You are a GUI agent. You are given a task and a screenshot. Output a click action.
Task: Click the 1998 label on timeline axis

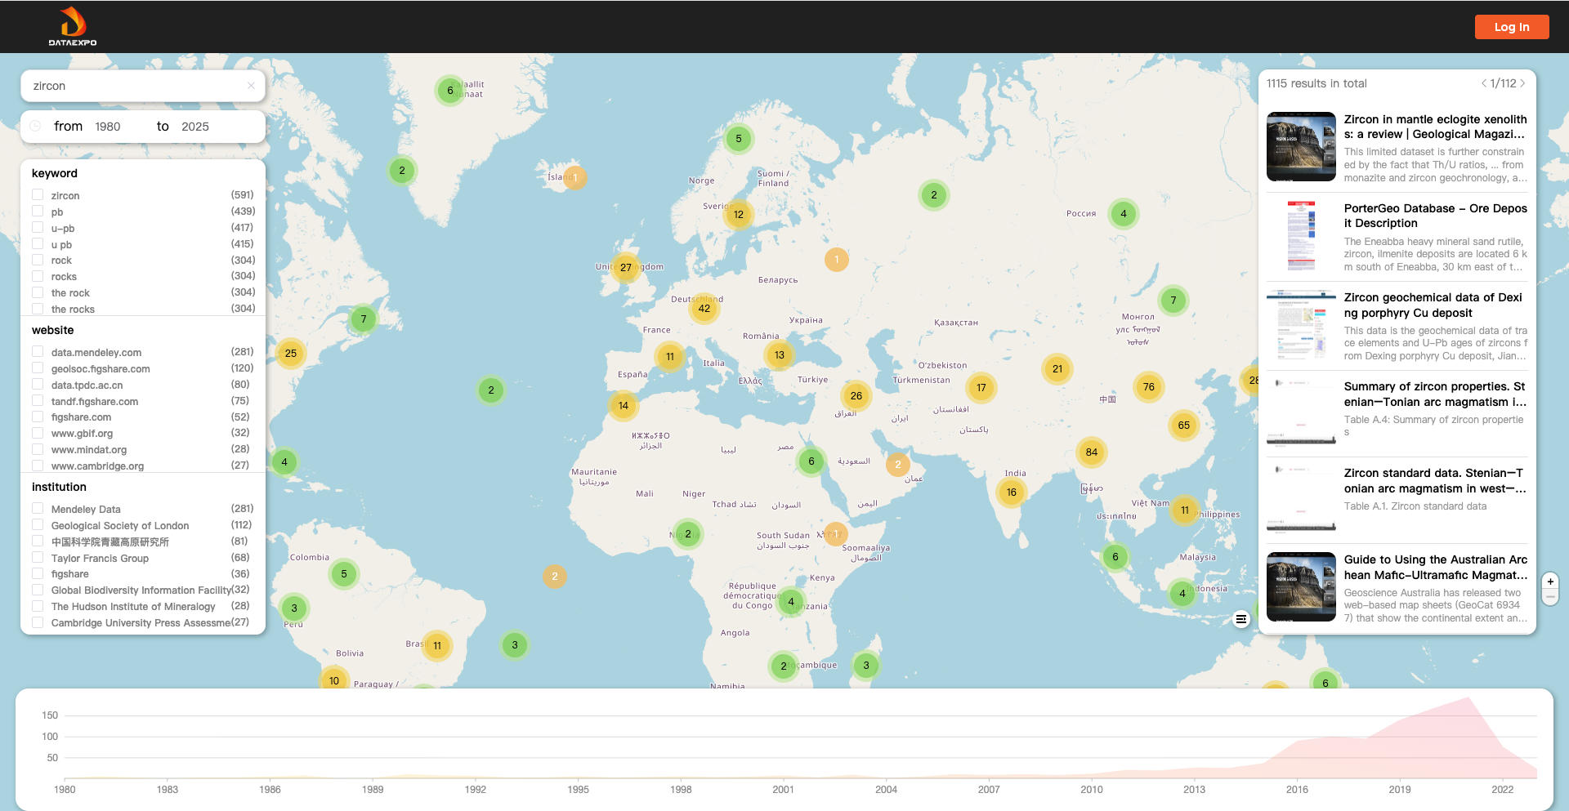tap(681, 790)
